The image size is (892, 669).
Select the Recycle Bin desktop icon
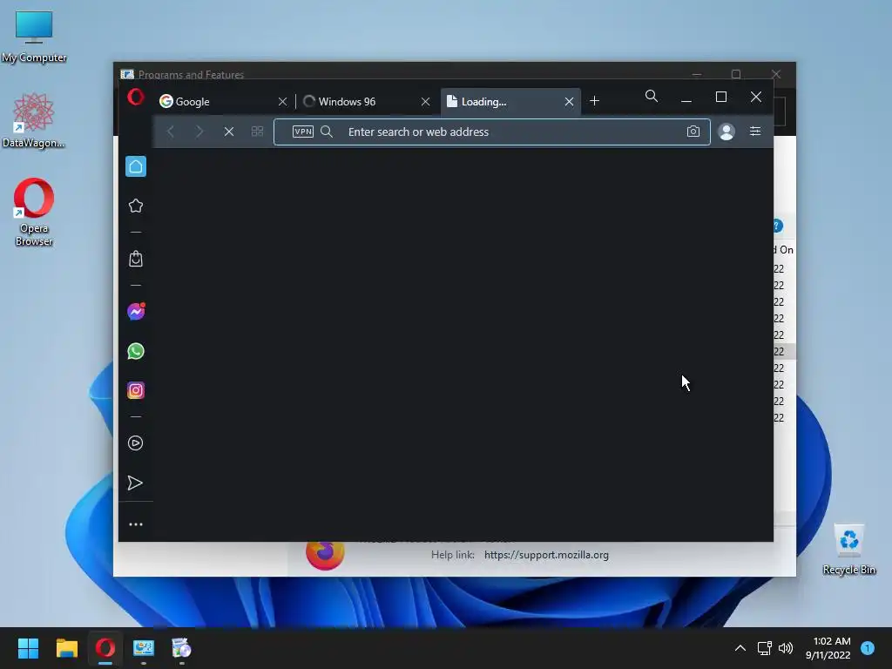coord(848,550)
